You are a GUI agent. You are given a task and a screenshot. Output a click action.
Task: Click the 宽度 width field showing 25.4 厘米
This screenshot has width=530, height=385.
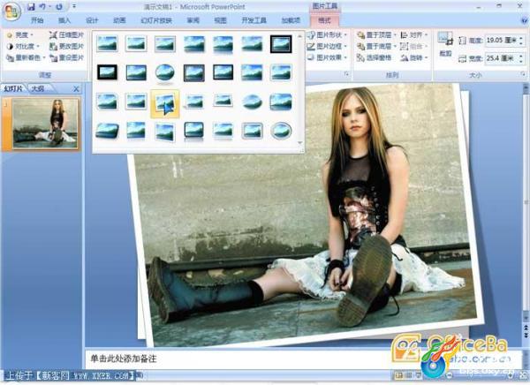coord(501,58)
